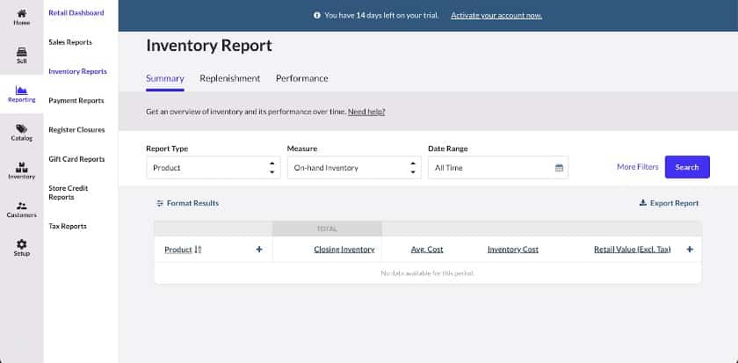The height and width of the screenshot is (363, 738).
Task: Open the Customers people icon
Action: point(22,206)
